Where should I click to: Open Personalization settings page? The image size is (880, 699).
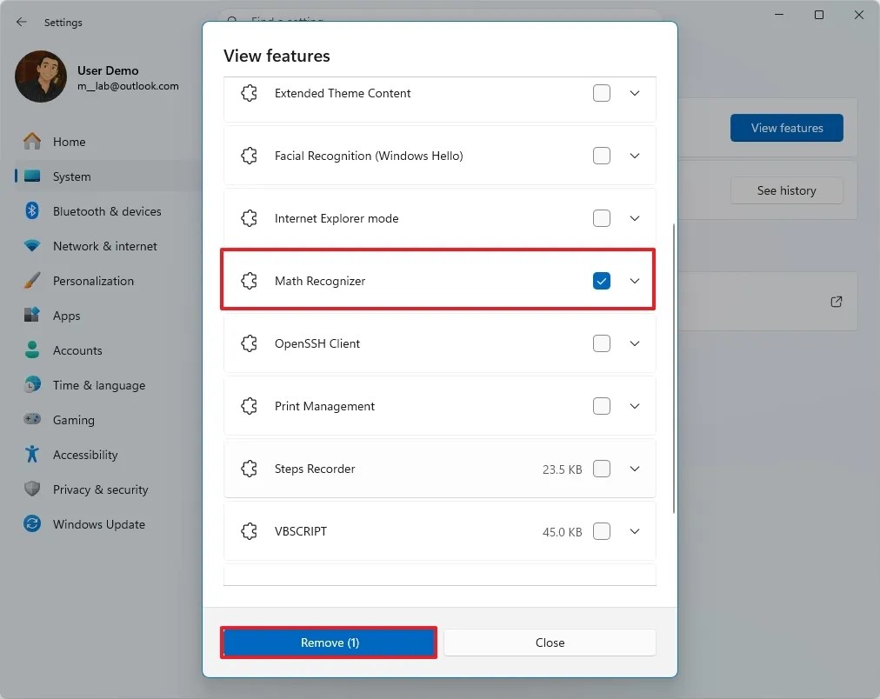107,281
